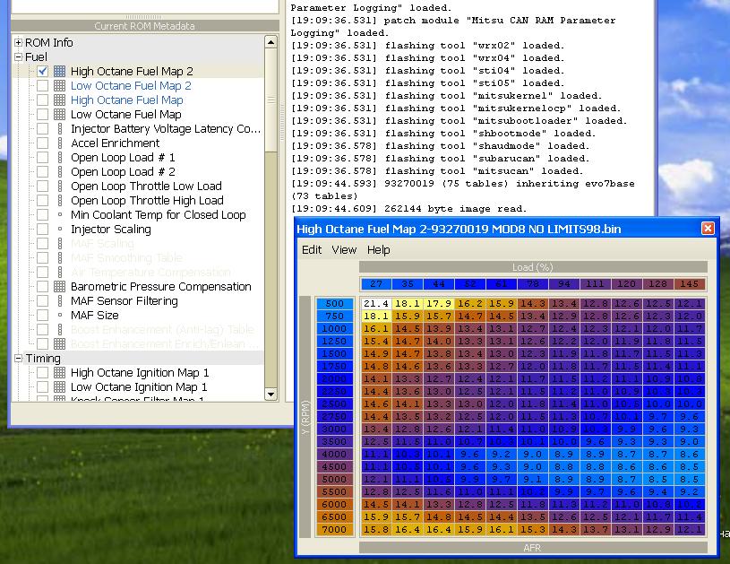Select the 500 RPM, load 27 cell

(x=376, y=304)
